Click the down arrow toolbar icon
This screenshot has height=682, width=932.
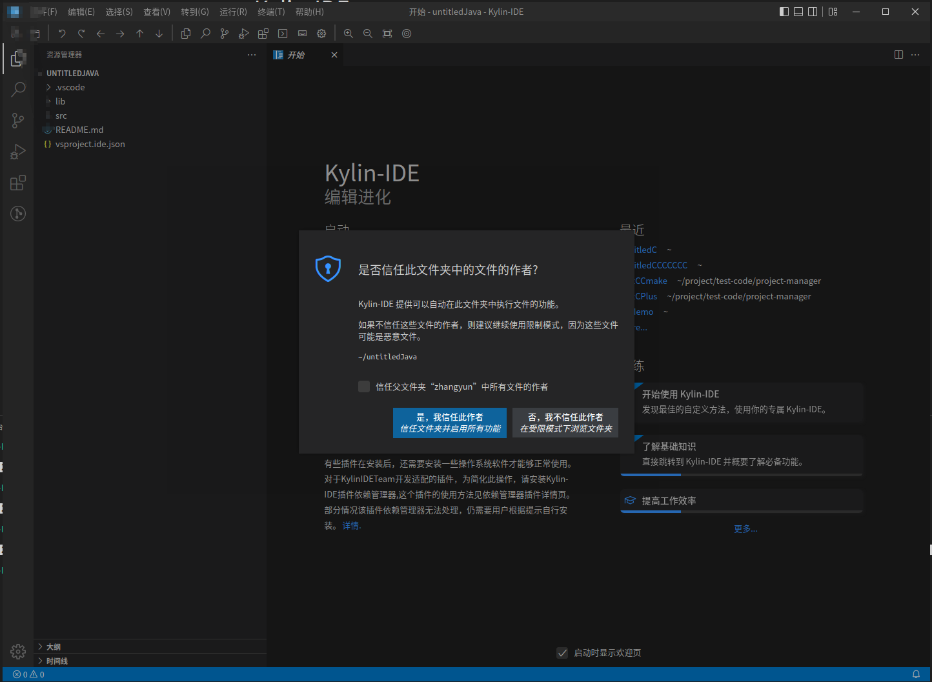pyautogui.click(x=159, y=34)
